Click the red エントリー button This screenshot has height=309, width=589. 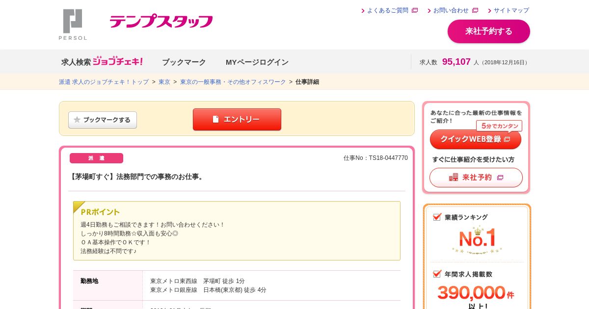click(237, 119)
